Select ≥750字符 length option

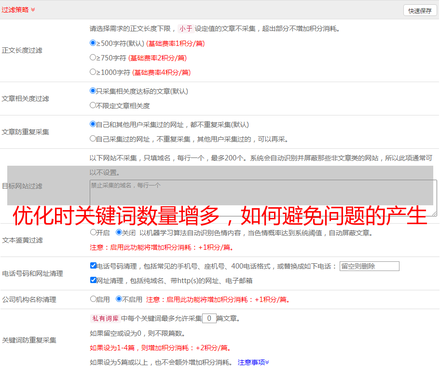93,57
